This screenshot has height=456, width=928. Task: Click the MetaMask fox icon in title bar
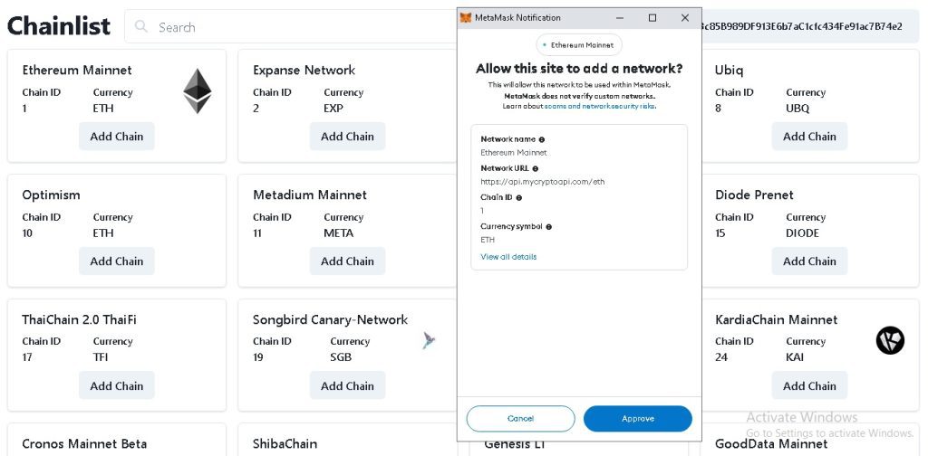(x=466, y=18)
